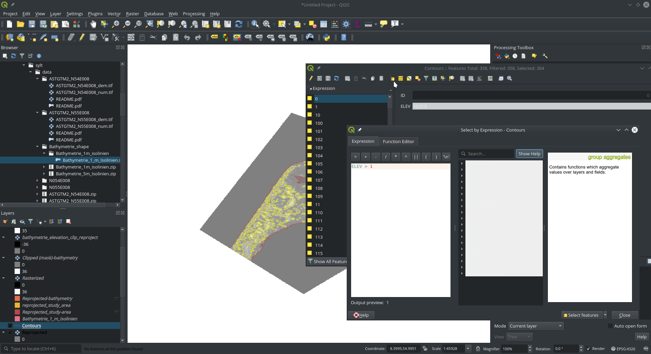651x354 pixels.
Task: Enable the Render checkbox in the status bar
Action: pyautogui.click(x=588, y=349)
